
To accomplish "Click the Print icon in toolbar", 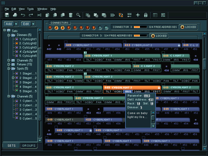I will pos(15,15).
